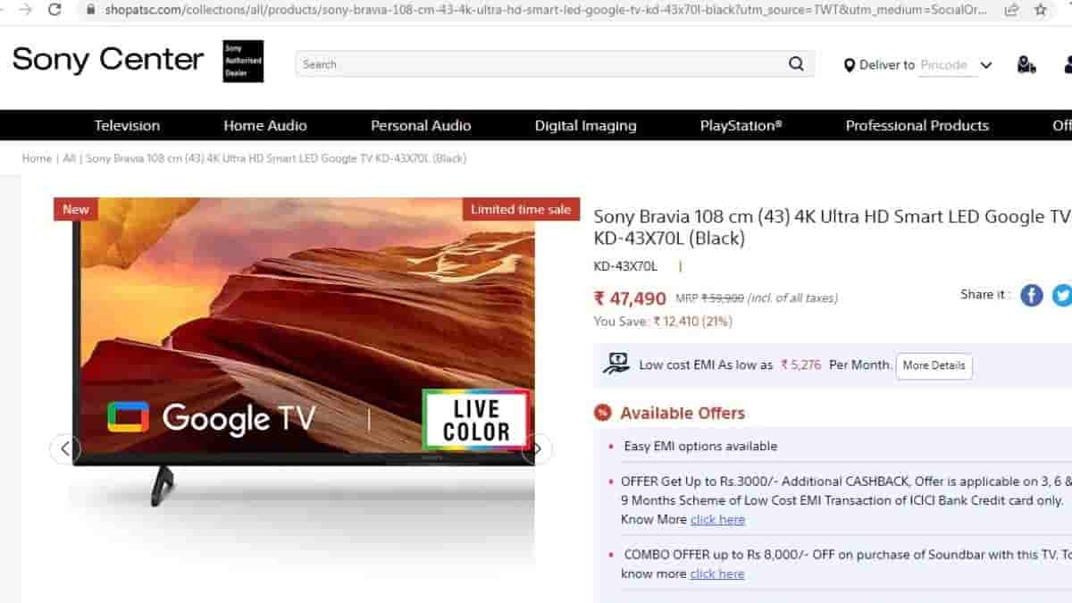
Task: Share product on Twitter
Action: [x=1061, y=296]
